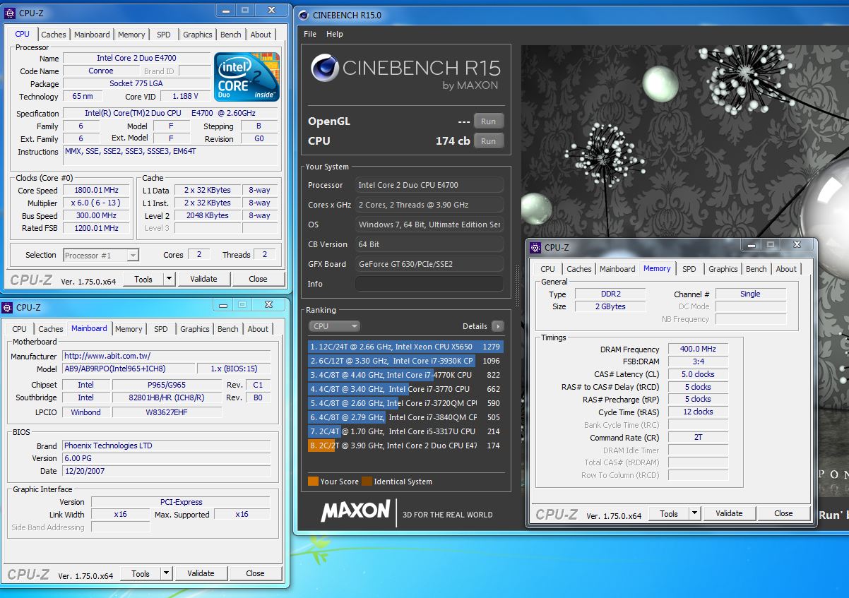This screenshot has width=849, height=598.
Task: Click Close button in Memory CPU-Z window
Action: 784,513
